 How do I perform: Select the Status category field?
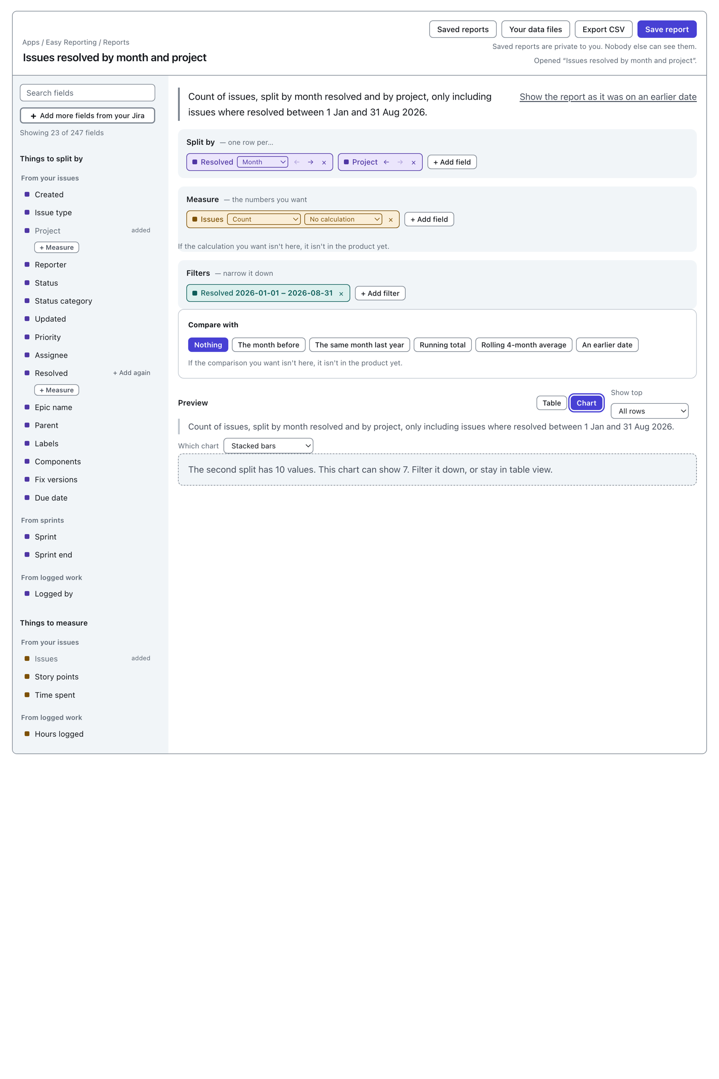pyautogui.click(x=87, y=301)
